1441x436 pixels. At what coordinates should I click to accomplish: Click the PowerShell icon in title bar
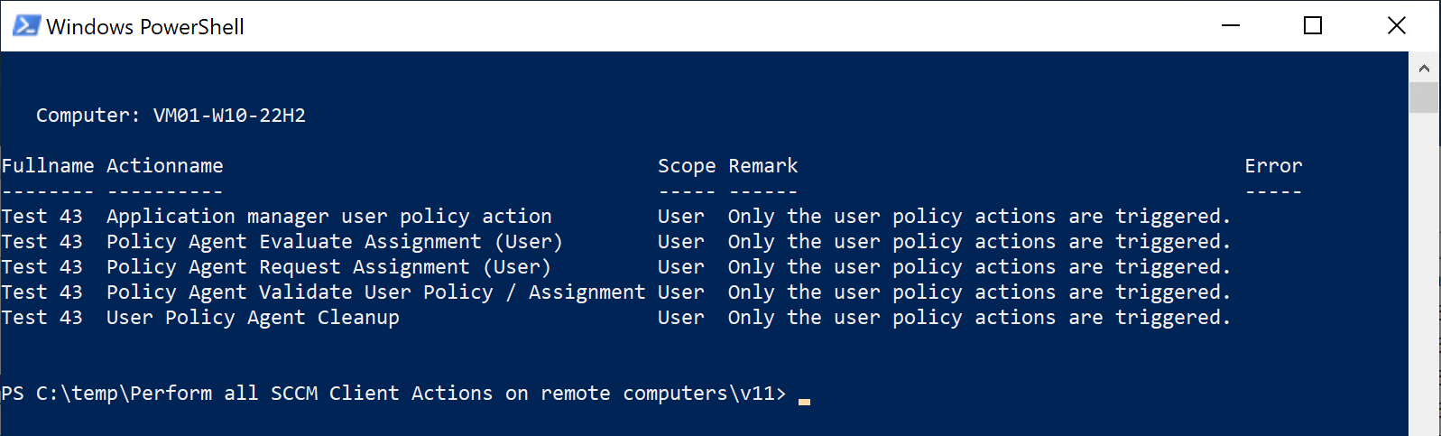[x=25, y=26]
